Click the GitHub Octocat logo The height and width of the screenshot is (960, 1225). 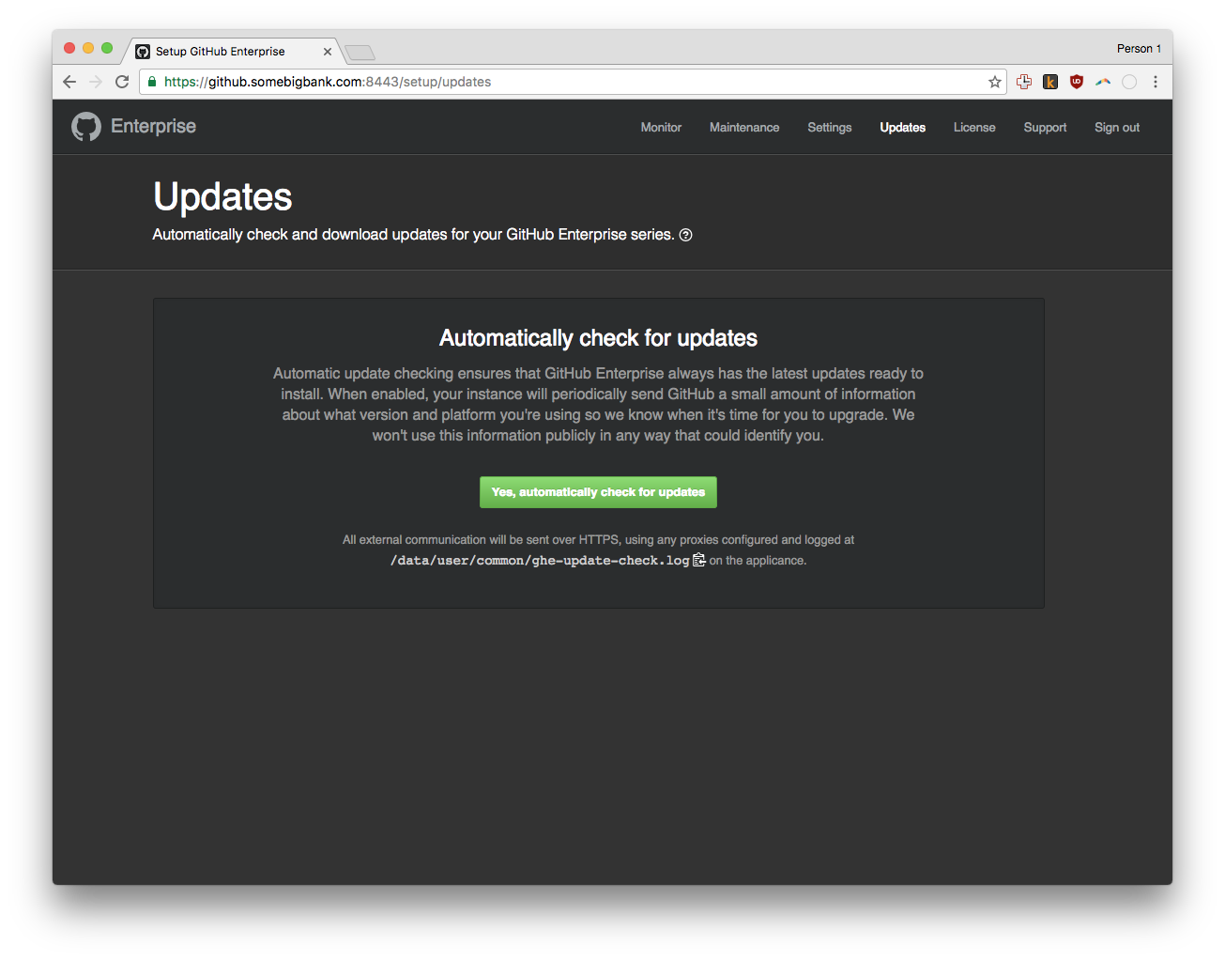86,127
